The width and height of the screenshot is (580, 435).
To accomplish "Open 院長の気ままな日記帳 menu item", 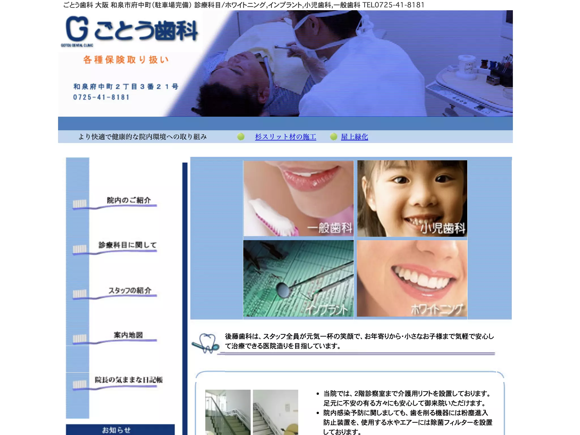I will point(129,380).
